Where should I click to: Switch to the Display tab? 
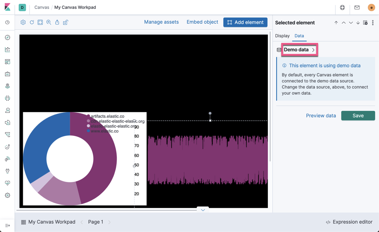click(282, 36)
